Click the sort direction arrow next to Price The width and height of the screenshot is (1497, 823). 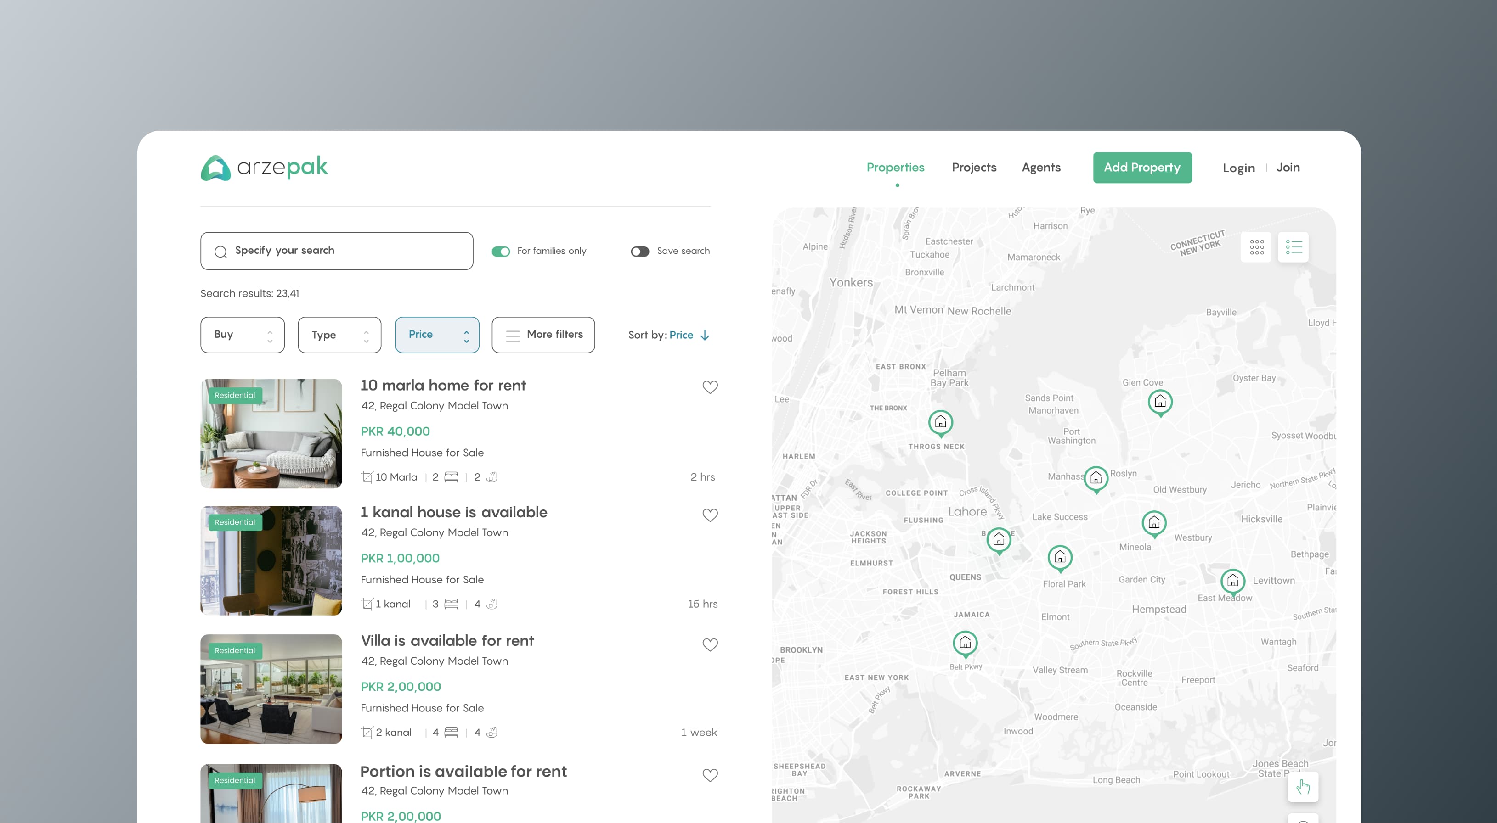pos(705,335)
